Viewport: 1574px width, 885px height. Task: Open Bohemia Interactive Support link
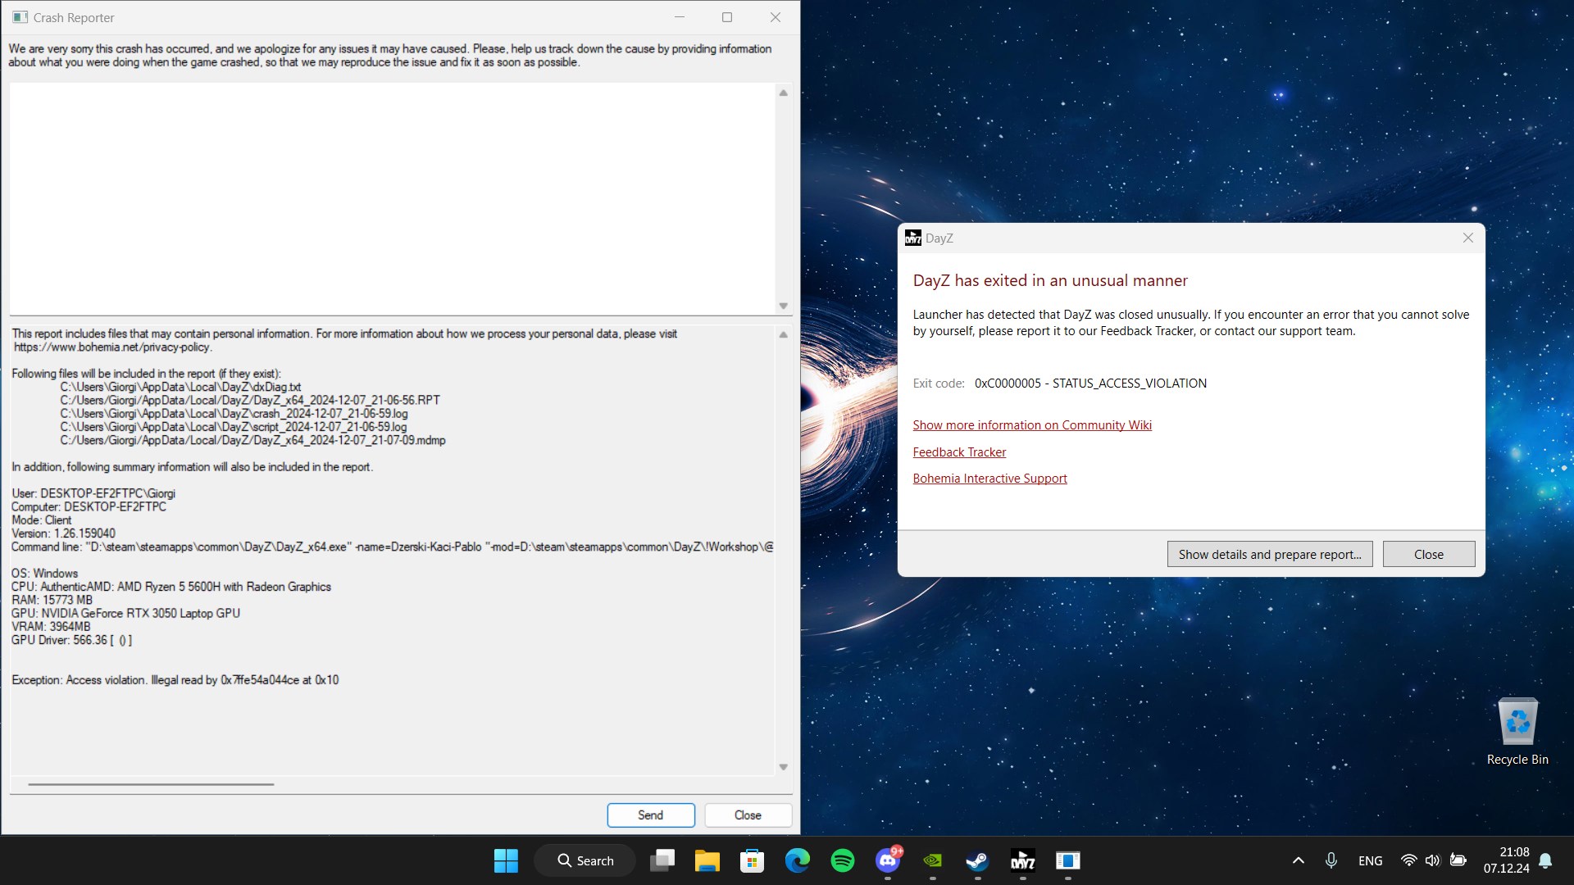click(990, 479)
